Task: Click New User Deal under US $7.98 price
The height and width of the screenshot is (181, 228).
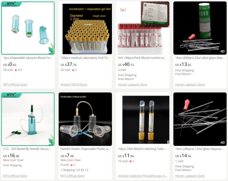Action: 71,160
